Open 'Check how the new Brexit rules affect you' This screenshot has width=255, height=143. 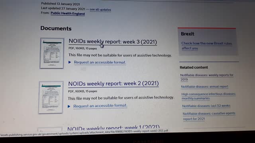tap(206, 46)
